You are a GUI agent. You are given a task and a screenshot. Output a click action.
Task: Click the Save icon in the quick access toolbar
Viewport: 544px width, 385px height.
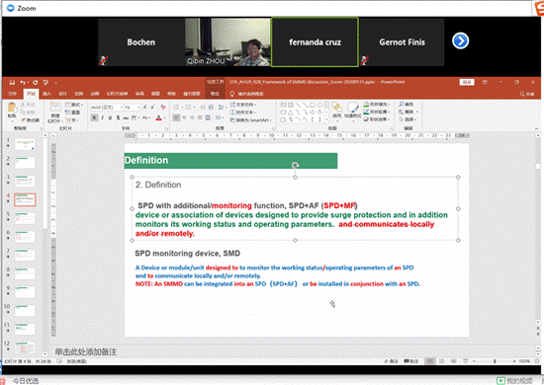[x=12, y=82]
